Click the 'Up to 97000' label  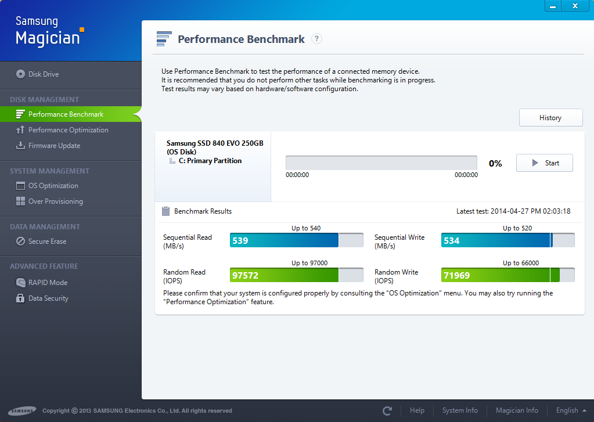click(309, 263)
